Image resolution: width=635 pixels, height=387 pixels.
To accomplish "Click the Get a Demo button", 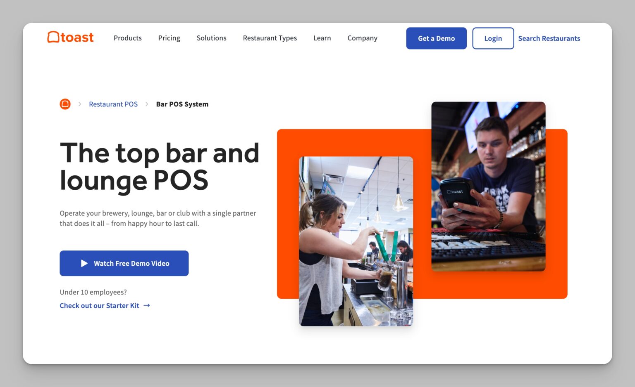I will point(437,38).
